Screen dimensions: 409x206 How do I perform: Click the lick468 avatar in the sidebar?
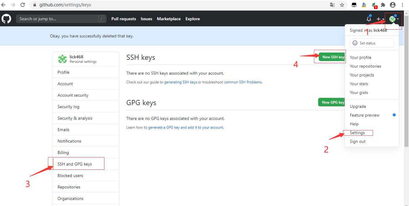[x=62, y=59]
